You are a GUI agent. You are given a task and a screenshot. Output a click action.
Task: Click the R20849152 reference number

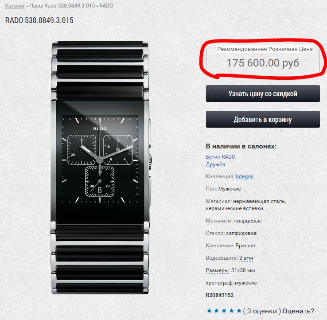220,295
